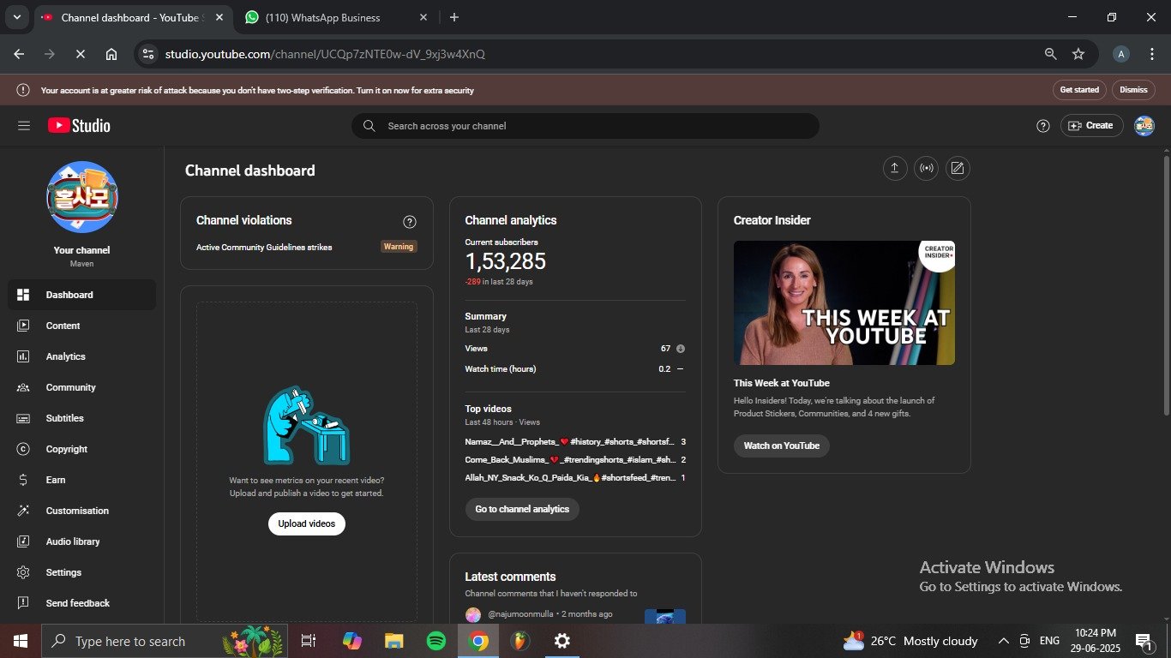This screenshot has width=1171, height=658.
Task: Open the Content menu item
Action: pos(81,326)
